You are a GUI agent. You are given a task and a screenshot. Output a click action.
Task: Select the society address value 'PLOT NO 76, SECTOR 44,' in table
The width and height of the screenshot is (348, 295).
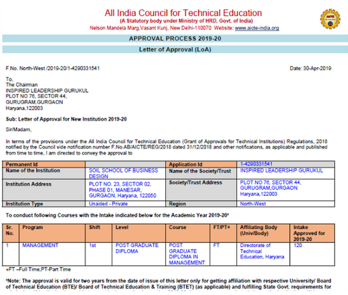[270, 182]
